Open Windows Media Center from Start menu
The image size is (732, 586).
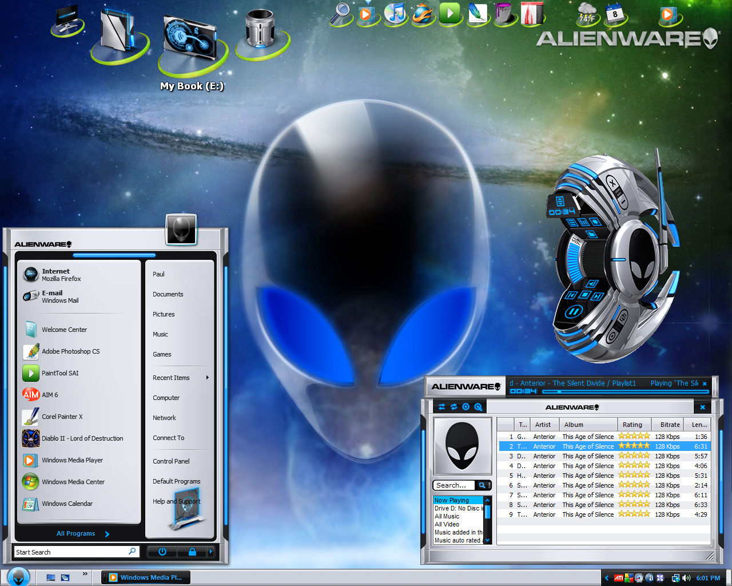[x=79, y=482]
